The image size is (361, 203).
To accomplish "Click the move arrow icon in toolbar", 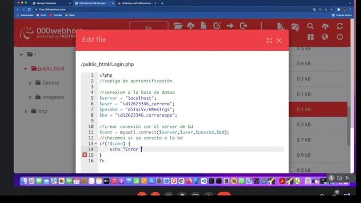I will click(230, 25).
